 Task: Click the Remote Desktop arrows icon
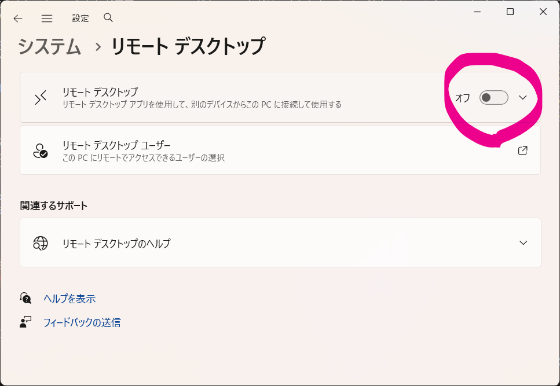click(x=40, y=98)
